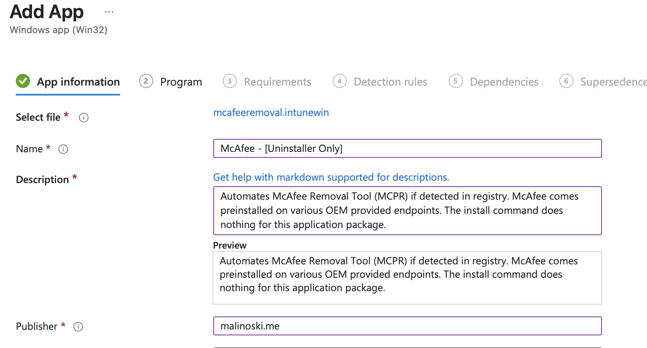The width and height of the screenshot is (647, 348).
Task: Go to the Program tab
Action: click(181, 82)
